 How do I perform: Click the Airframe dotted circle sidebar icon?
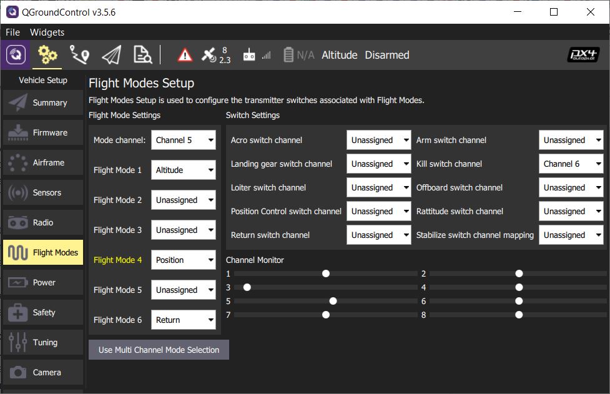click(18, 162)
